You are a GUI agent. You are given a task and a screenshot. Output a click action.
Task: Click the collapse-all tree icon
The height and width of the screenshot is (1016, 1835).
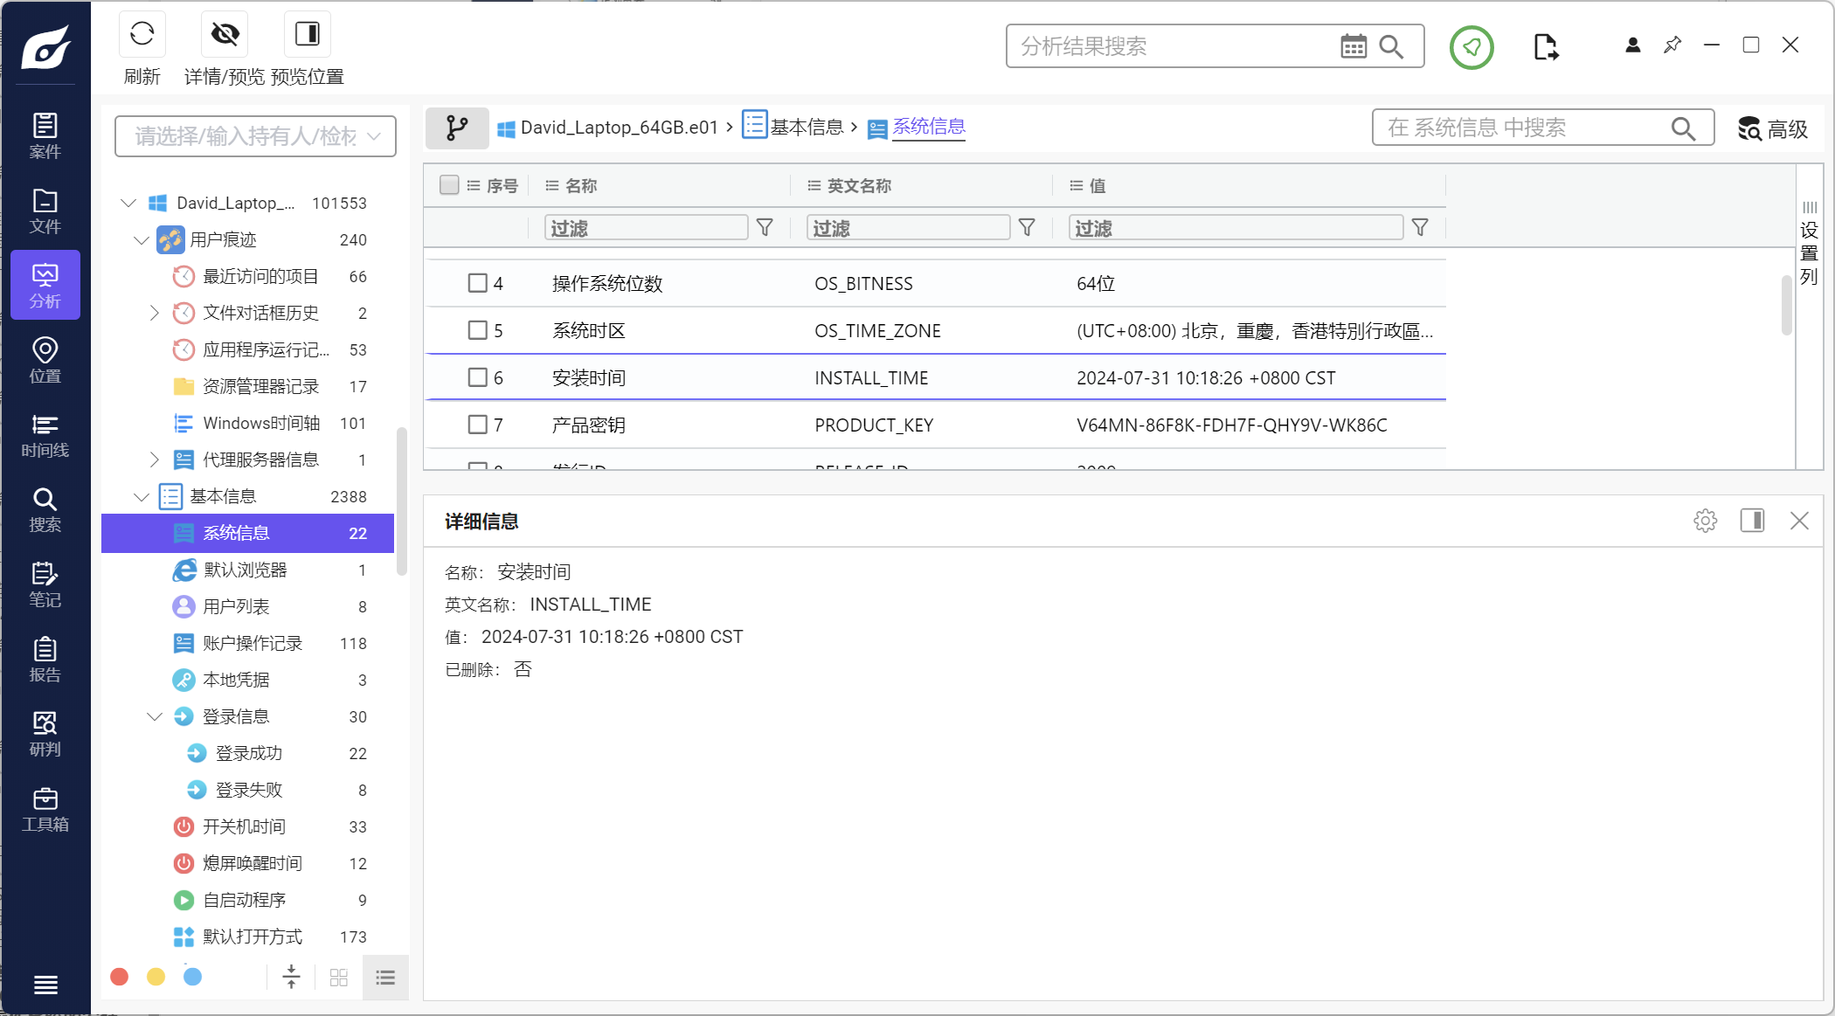pyautogui.click(x=291, y=977)
